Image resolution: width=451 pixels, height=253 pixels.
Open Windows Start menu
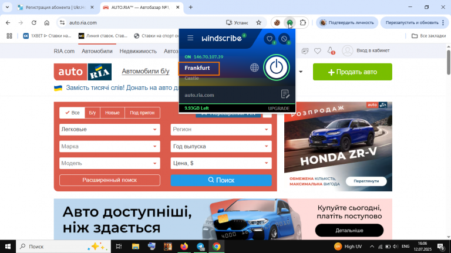[x=8, y=247]
